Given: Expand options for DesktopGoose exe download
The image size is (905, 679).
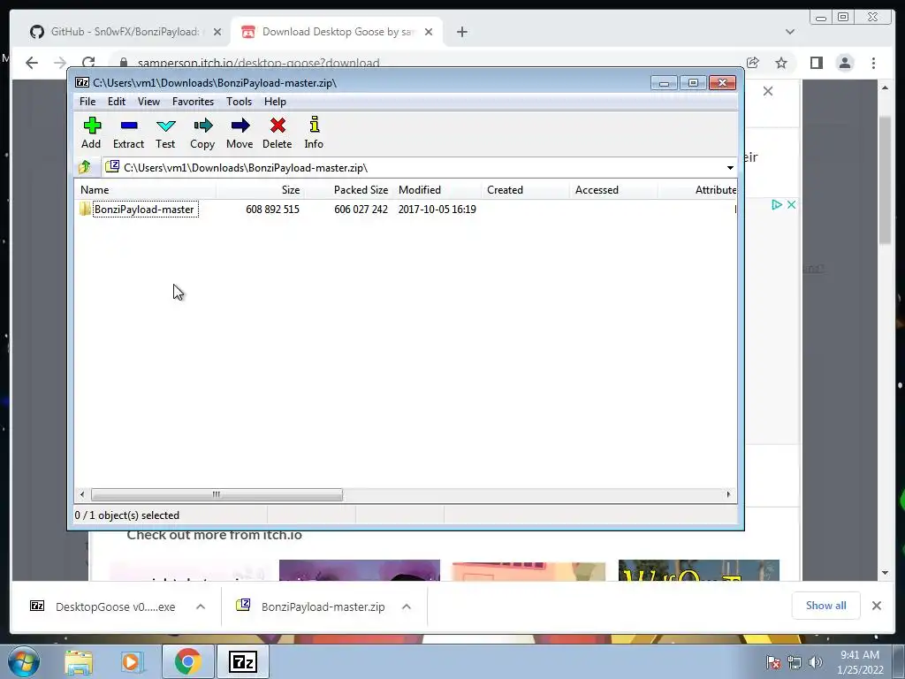Looking at the screenshot, I should (x=201, y=607).
